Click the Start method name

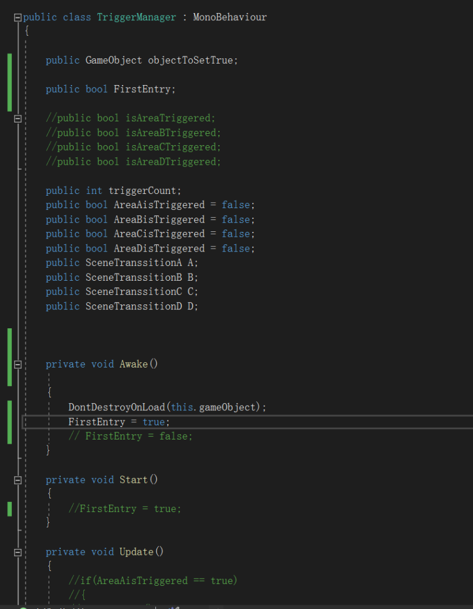pyautogui.click(x=134, y=480)
